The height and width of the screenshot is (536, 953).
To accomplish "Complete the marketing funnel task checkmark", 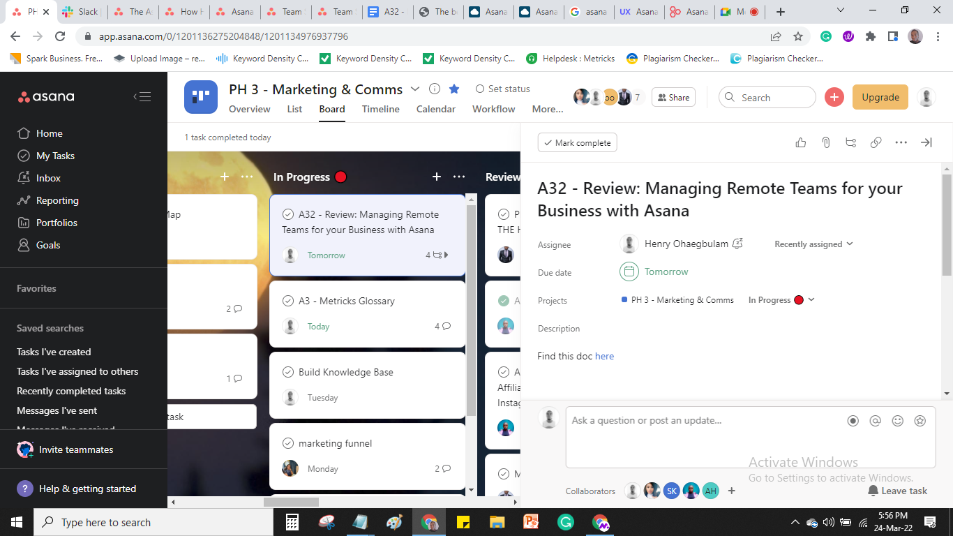I will 288,443.
